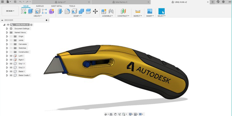The height and width of the screenshot is (116, 232).
Task: Click the Look At icon in navigation bar
Action: point(111,114)
